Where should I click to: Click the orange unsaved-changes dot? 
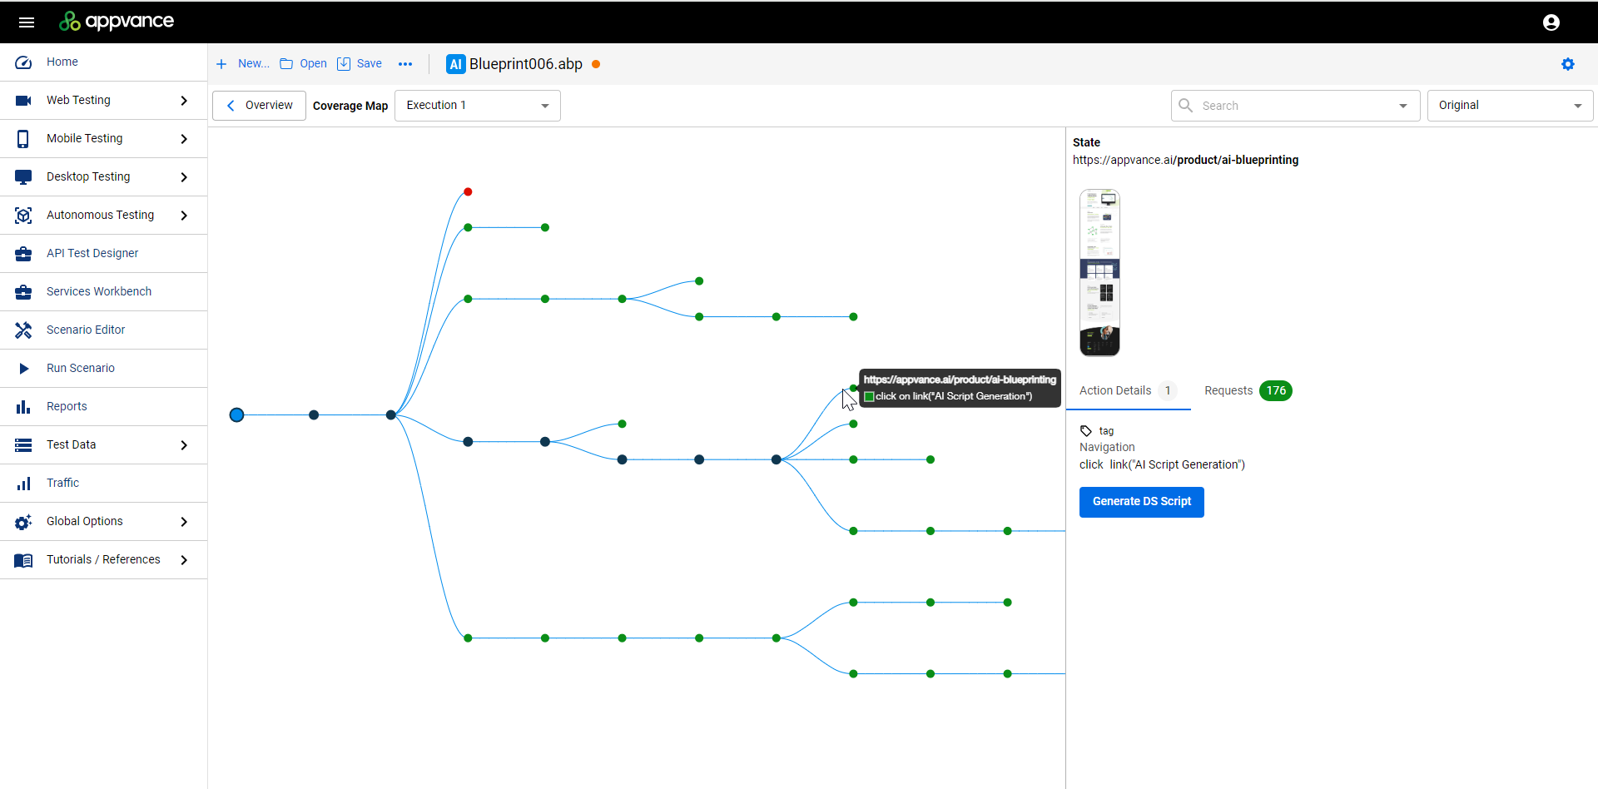(596, 64)
